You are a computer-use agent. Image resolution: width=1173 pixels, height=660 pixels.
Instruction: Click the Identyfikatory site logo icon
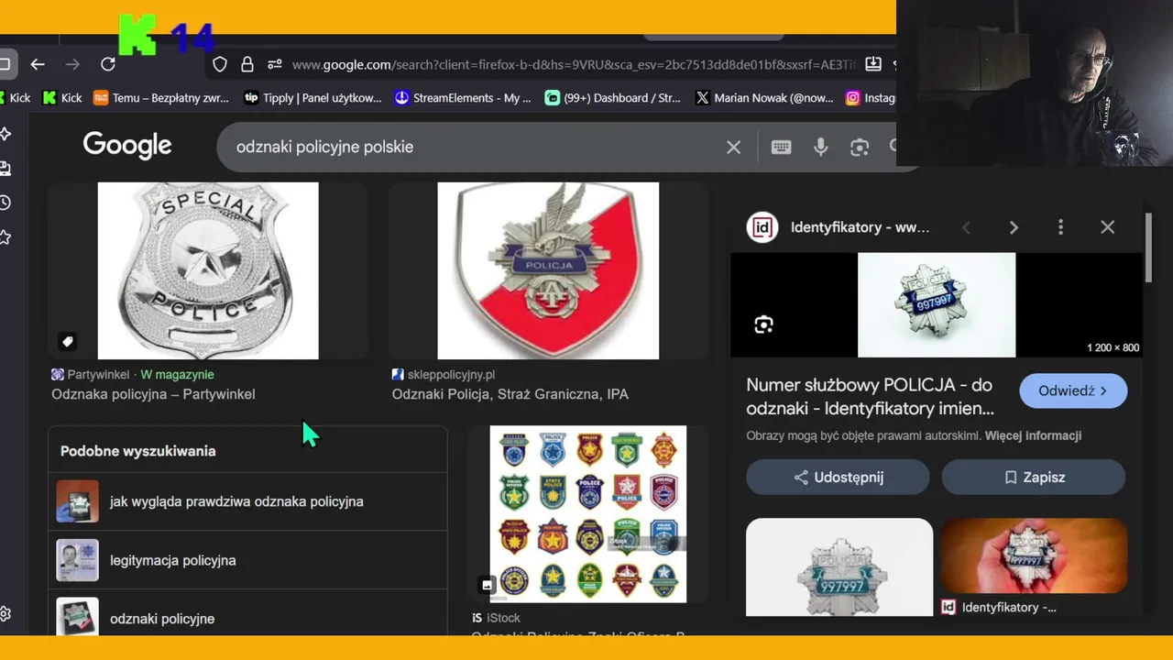point(762,227)
